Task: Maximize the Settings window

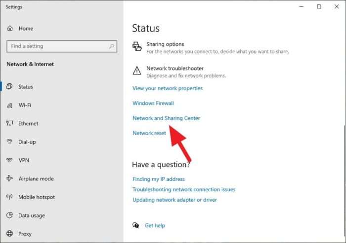Action: [319, 6]
